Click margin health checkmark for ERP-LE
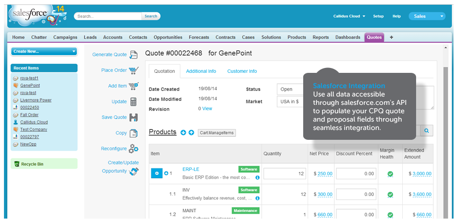The height and width of the screenshot is (224, 458). click(390, 174)
